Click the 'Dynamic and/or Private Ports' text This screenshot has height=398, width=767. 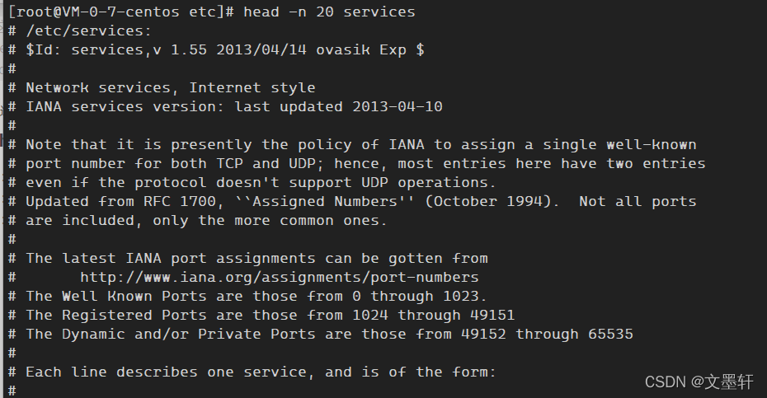point(188,335)
